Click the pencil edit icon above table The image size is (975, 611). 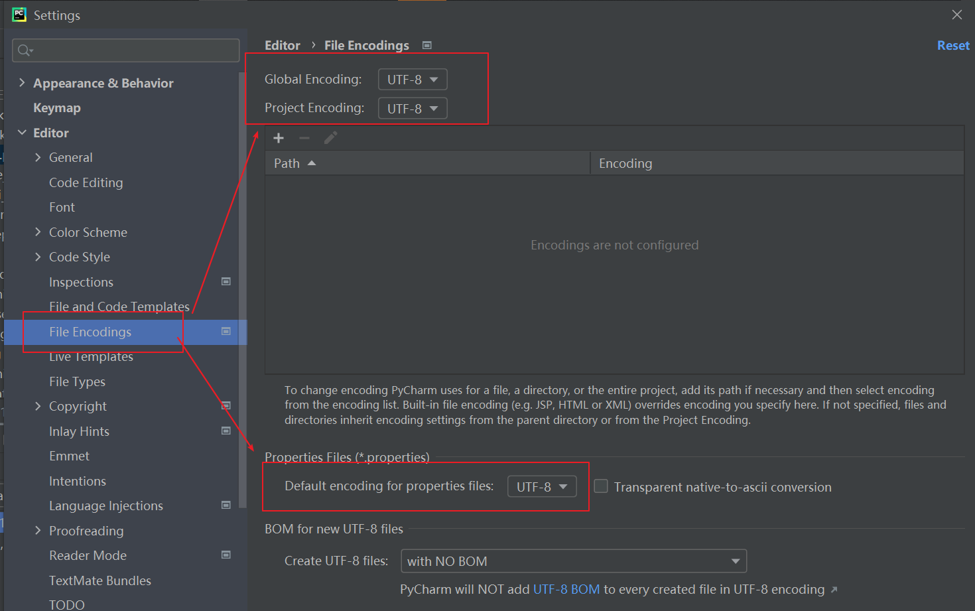point(330,138)
